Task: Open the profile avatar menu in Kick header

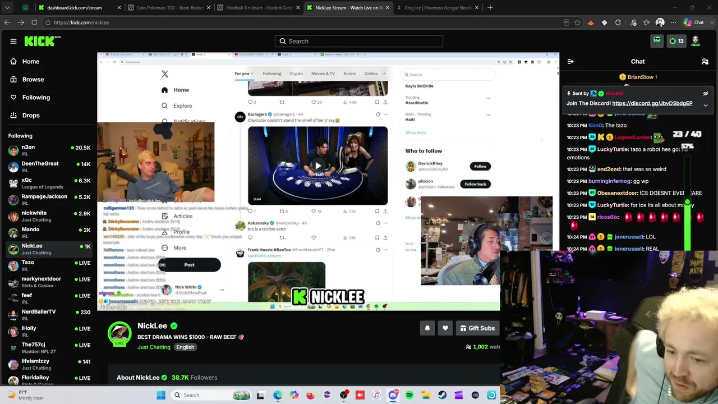Action: (696, 41)
